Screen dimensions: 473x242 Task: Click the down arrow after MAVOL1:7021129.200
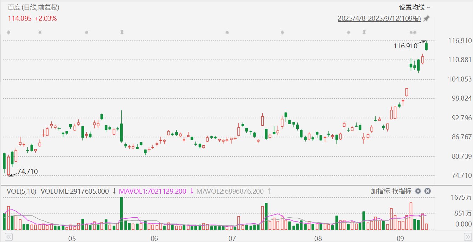[192, 191]
